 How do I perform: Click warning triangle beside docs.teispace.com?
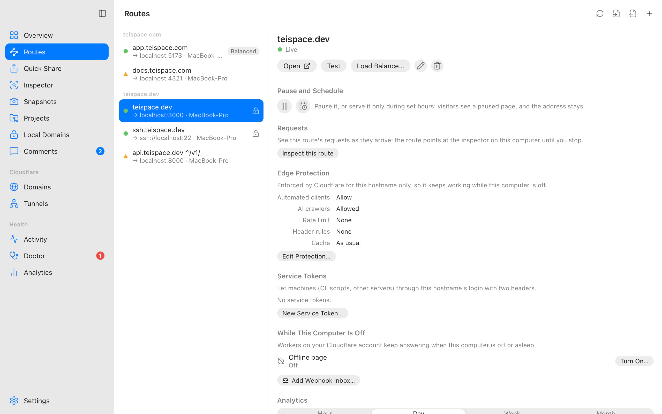tap(126, 74)
